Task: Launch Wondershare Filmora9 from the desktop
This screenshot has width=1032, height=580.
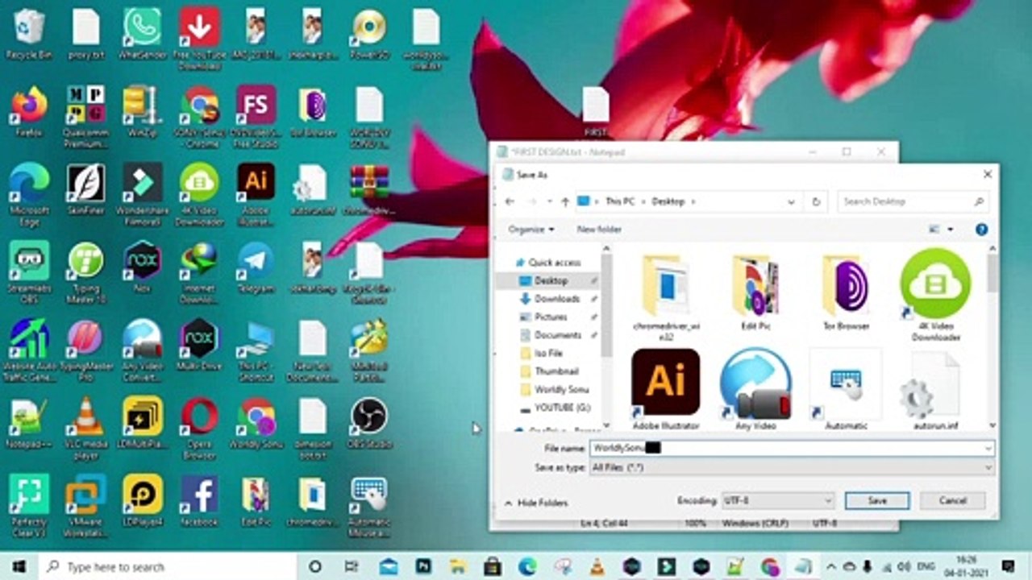Action: pyautogui.click(x=142, y=194)
